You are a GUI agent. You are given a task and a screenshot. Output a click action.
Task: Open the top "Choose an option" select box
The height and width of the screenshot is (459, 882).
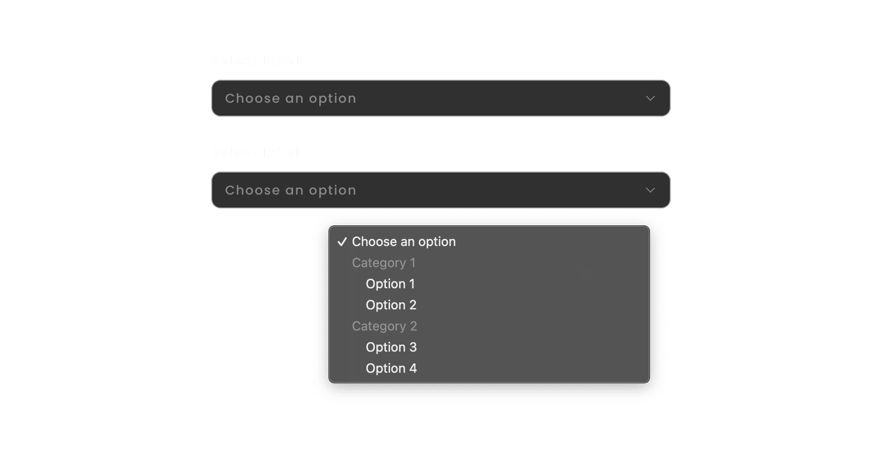coord(440,98)
